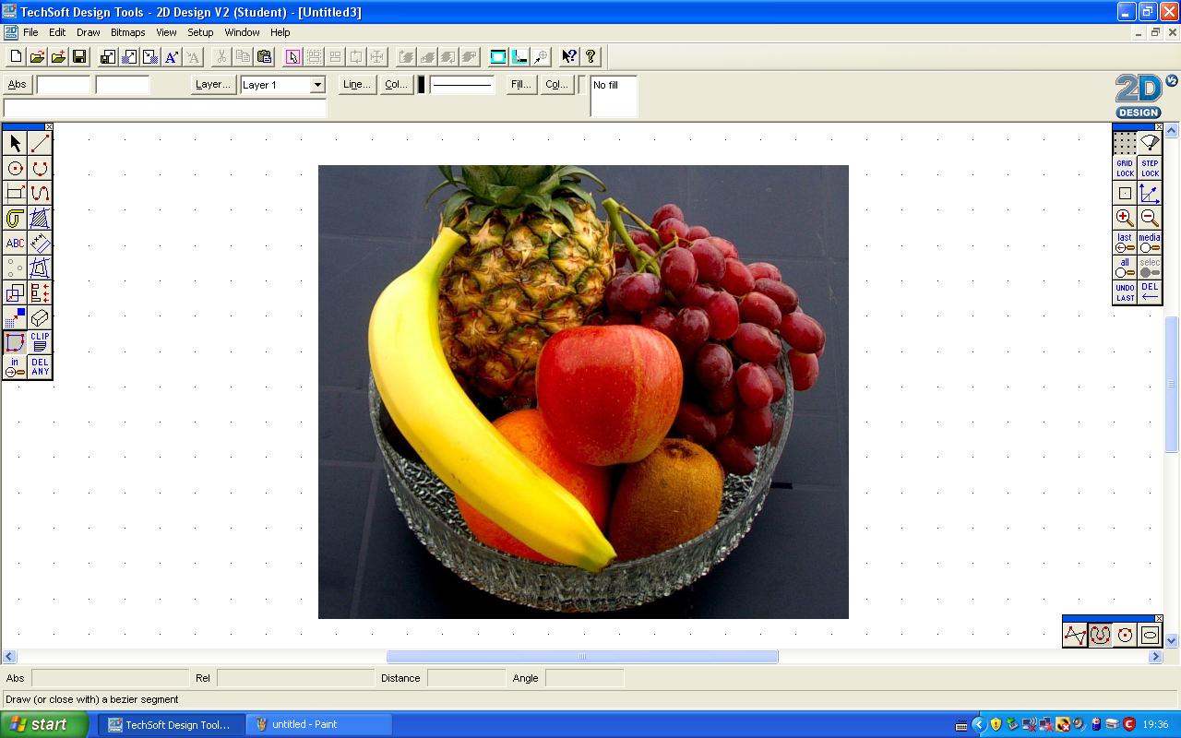Image resolution: width=1181 pixels, height=738 pixels.
Task: Click the UNDO LAST button
Action: 1125,292
